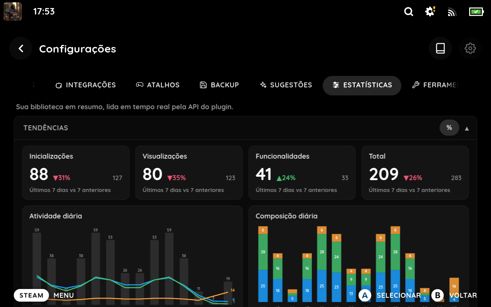Viewport: 491px width, 307px height.
Task: Select the Funcionalidades stat card
Action: [x=302, y=172]
